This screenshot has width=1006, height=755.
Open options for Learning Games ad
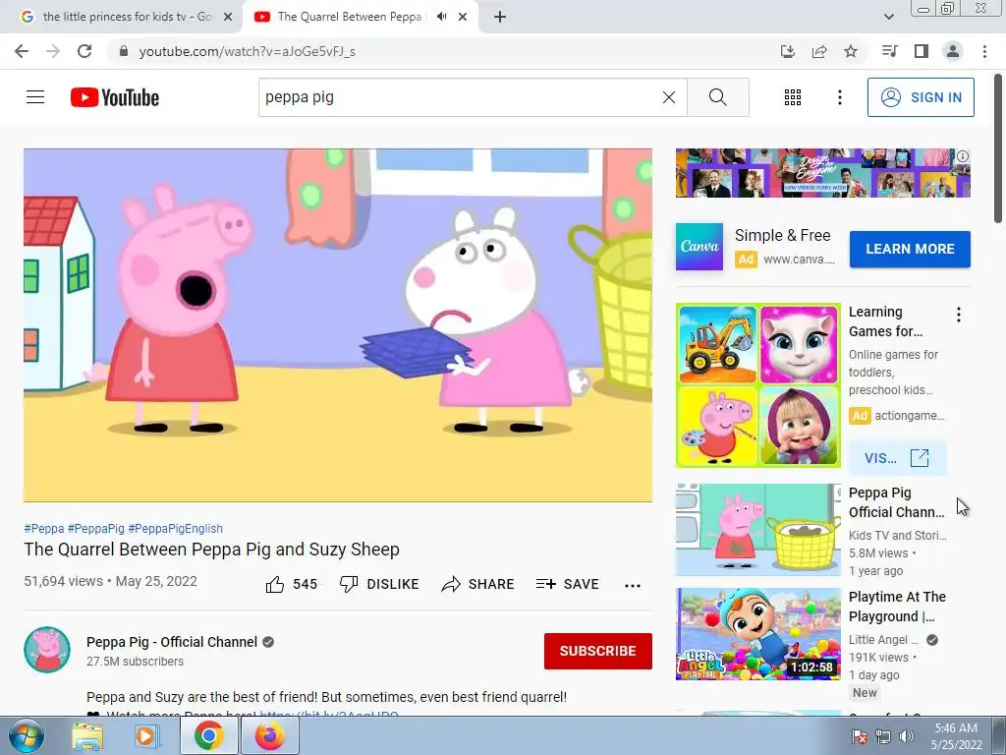pyautogui.click(x=959, y=315)
